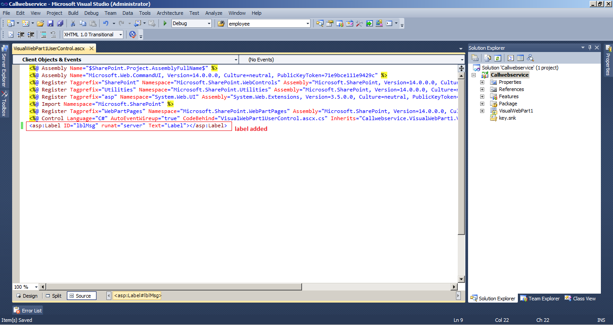Viewport: 613px width, 325px height.
Task: Open the Server Explorer side tab
Action: click(x=4, y=65)
